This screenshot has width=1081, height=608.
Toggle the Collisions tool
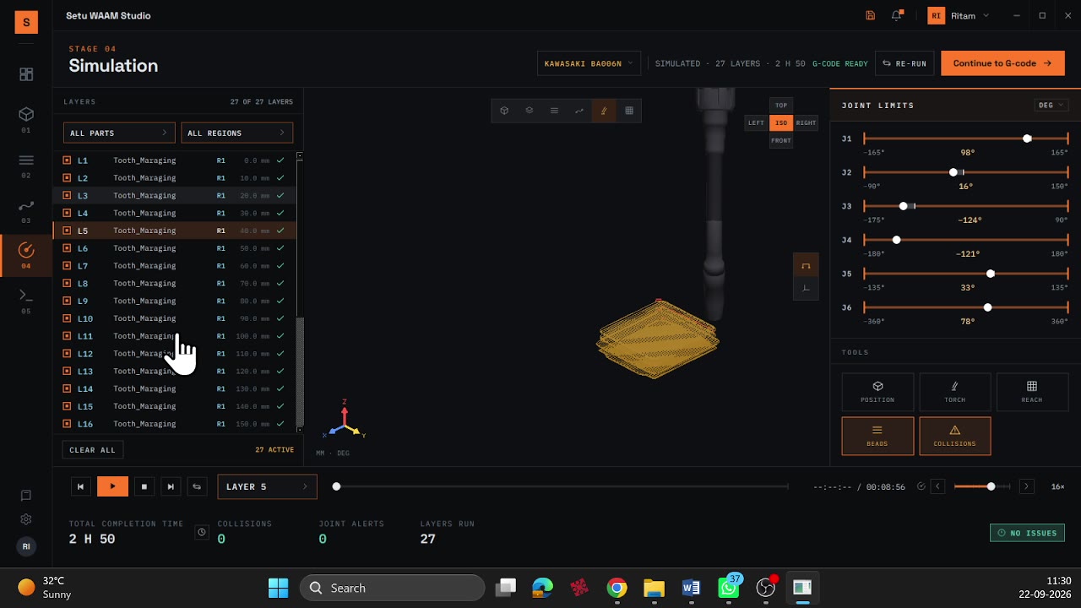tap(955, 436)
